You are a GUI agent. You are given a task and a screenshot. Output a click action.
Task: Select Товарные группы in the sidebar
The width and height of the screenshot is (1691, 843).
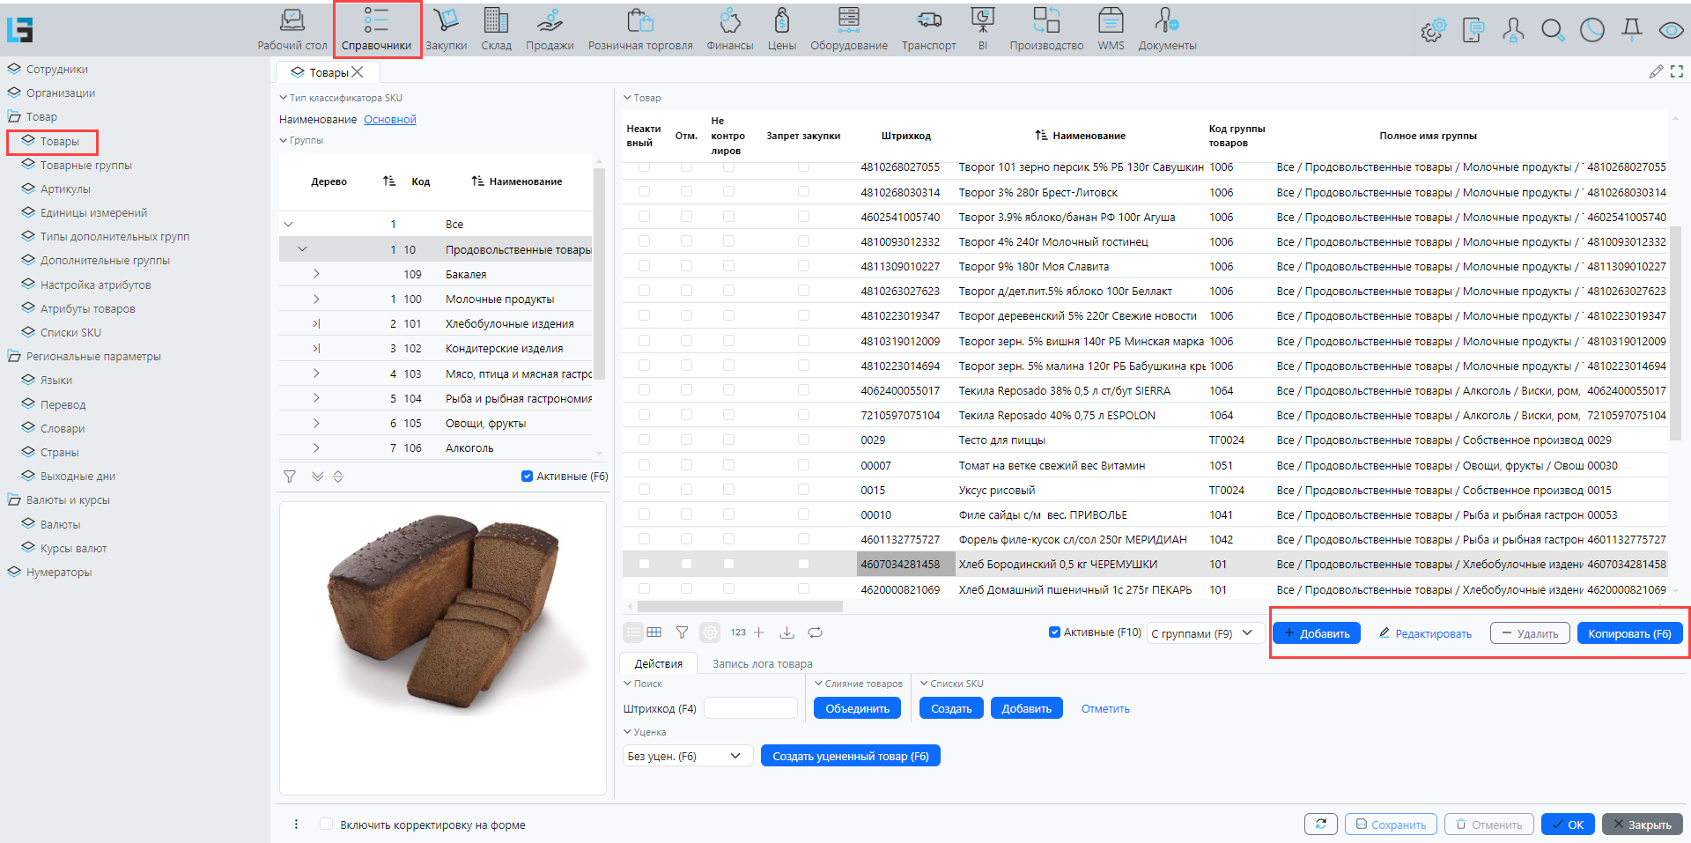[85, 166]
